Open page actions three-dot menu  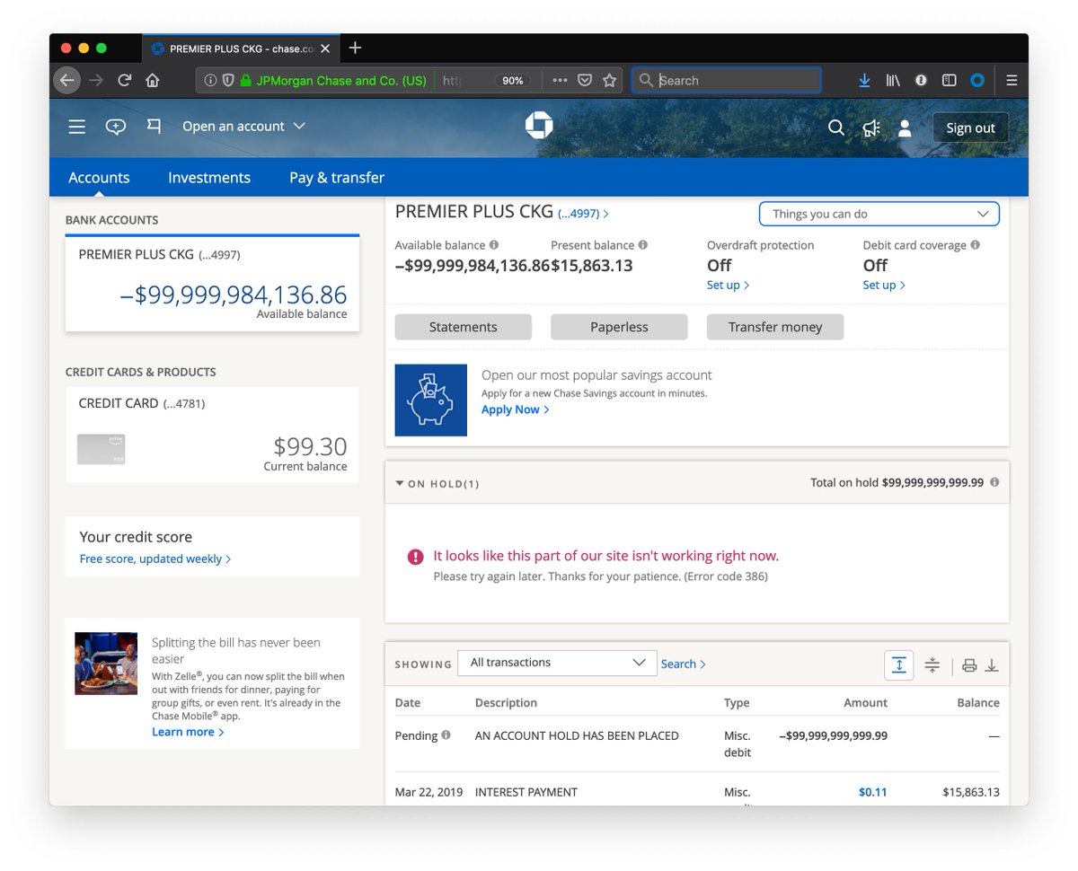tap(560, 80)
